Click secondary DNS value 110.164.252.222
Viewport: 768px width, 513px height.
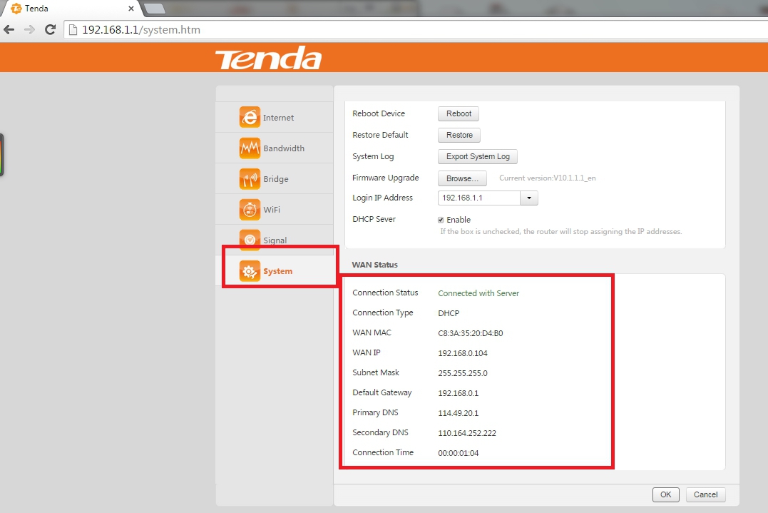pos(467,434)
